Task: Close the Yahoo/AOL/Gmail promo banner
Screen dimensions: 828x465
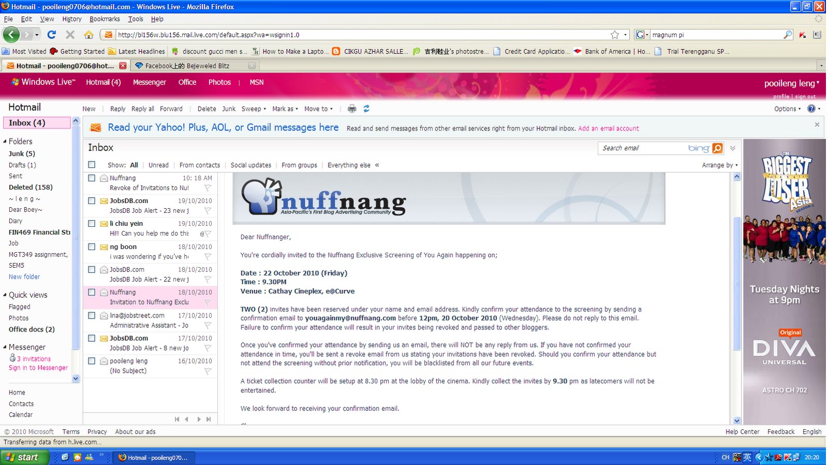Action: coord(817,124)
